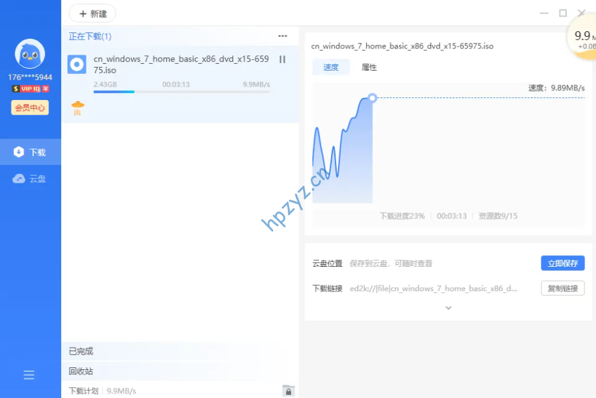Switch to the 云盘 sidebar section
This screenshot has height=398, width=596.
point(31,179)
